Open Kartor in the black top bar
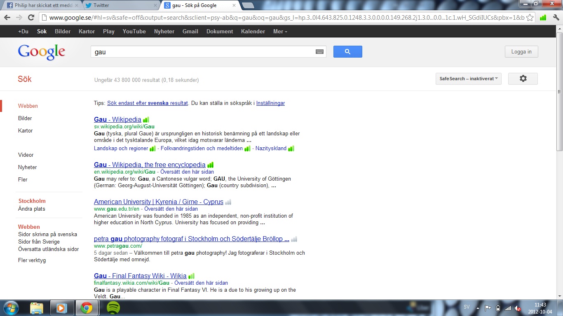 pyautogui.click(x=87, y=31)
